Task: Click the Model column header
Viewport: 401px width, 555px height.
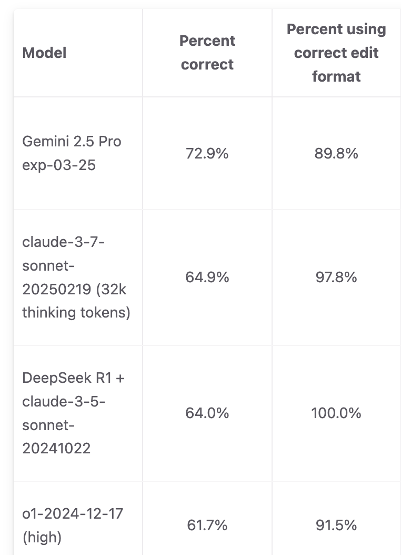Action: (x=44, y=53)
